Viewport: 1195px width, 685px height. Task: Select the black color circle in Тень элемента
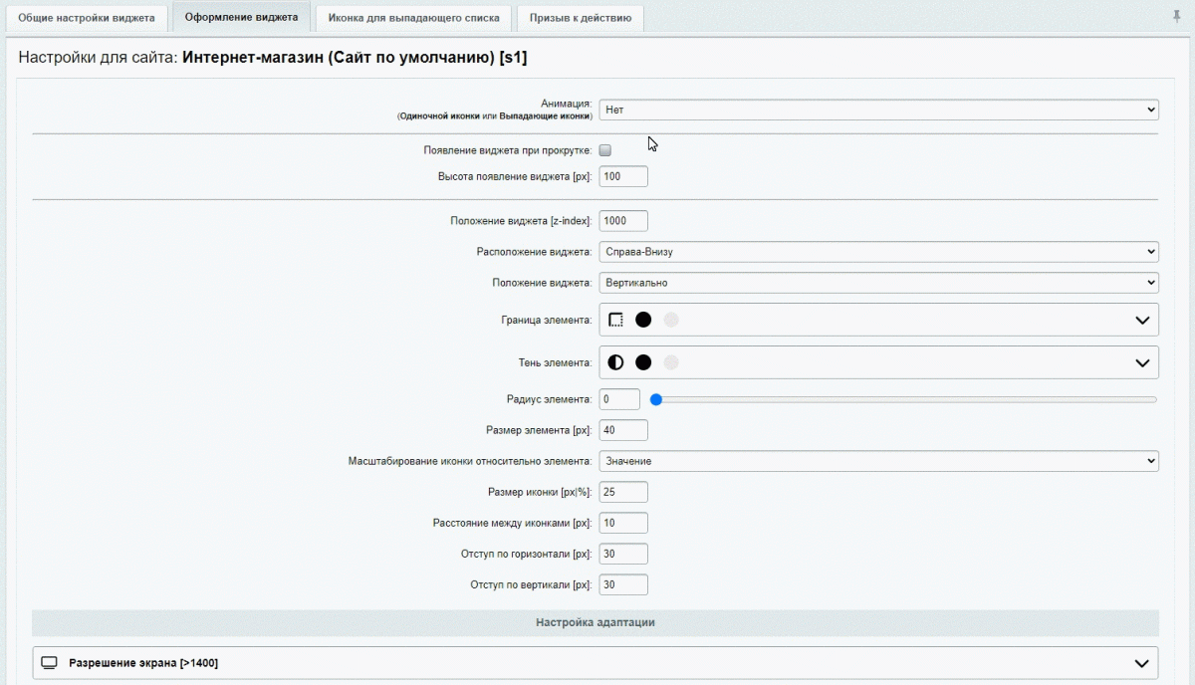tap(643, 362)
